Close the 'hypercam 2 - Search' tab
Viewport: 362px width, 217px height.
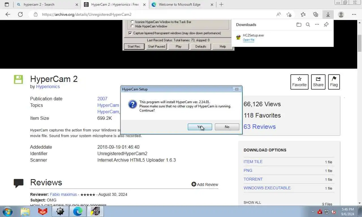point(77,5)
